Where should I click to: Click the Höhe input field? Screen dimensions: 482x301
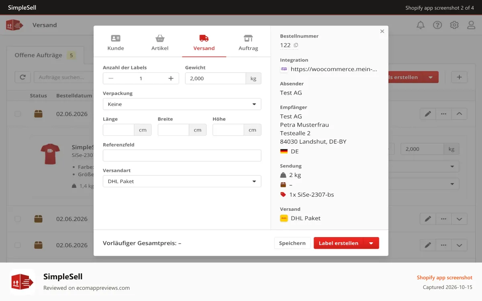coord(228,130)
